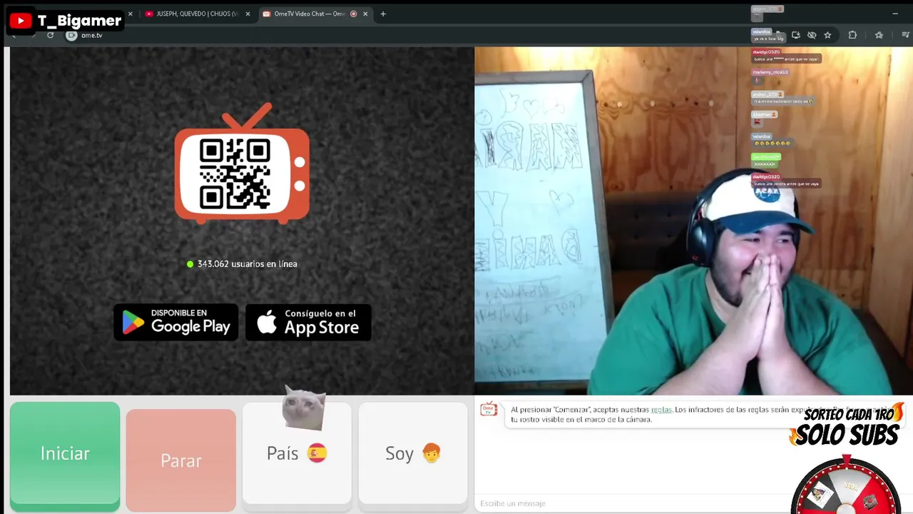Click the ome.tv address bar URL
Image resolution: width=913 pixels, height=514 pixels.
(x=92, y=35)
